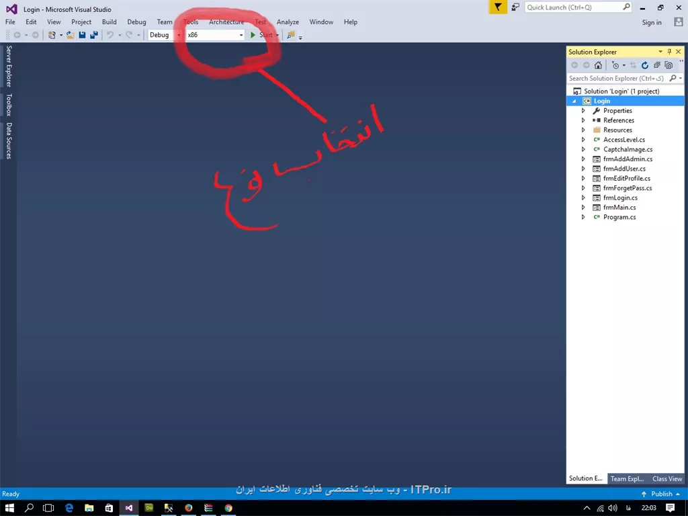Screen dimensions: 688x516
Task: Open Chrome from the taskbar
Action: (228, 508)
